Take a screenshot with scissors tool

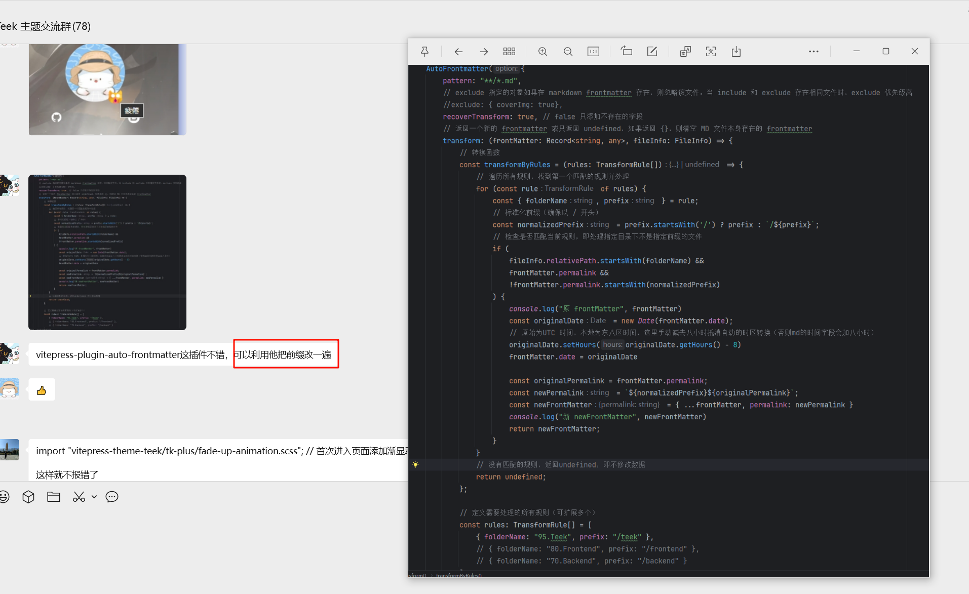79,497
